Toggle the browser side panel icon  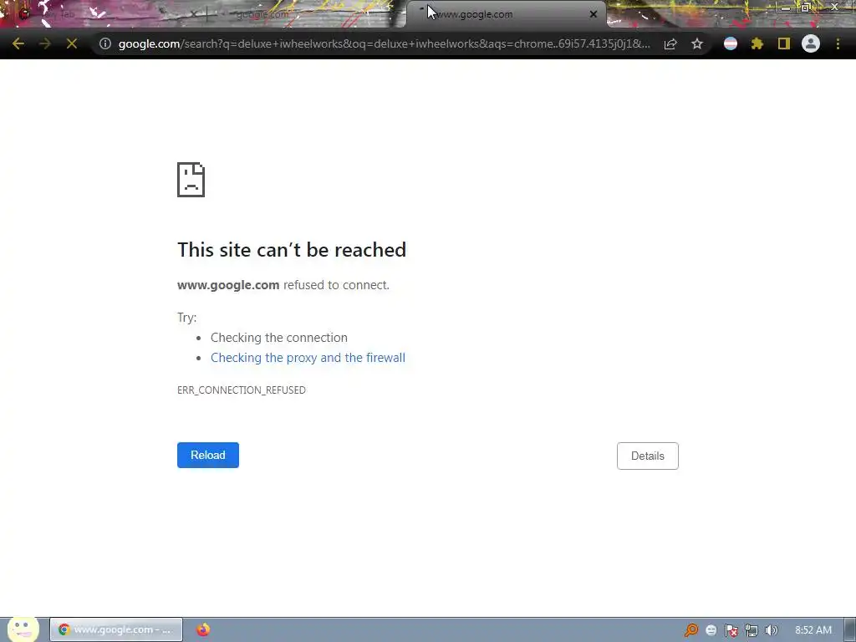coord(784,43)
